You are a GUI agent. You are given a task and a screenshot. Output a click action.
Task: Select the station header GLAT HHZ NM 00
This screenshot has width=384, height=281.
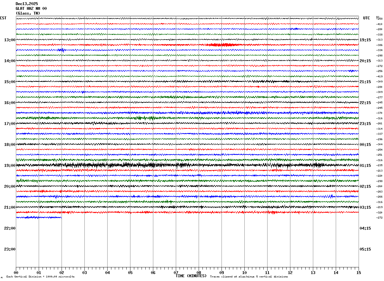[31, 9]
